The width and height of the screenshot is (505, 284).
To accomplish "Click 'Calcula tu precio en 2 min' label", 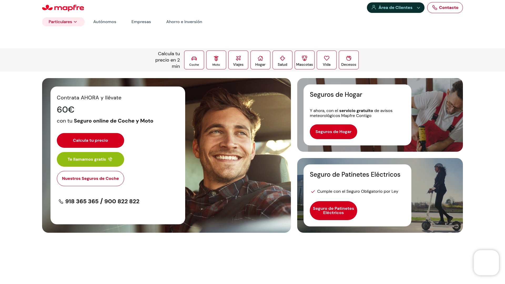I will pos(168,60).
